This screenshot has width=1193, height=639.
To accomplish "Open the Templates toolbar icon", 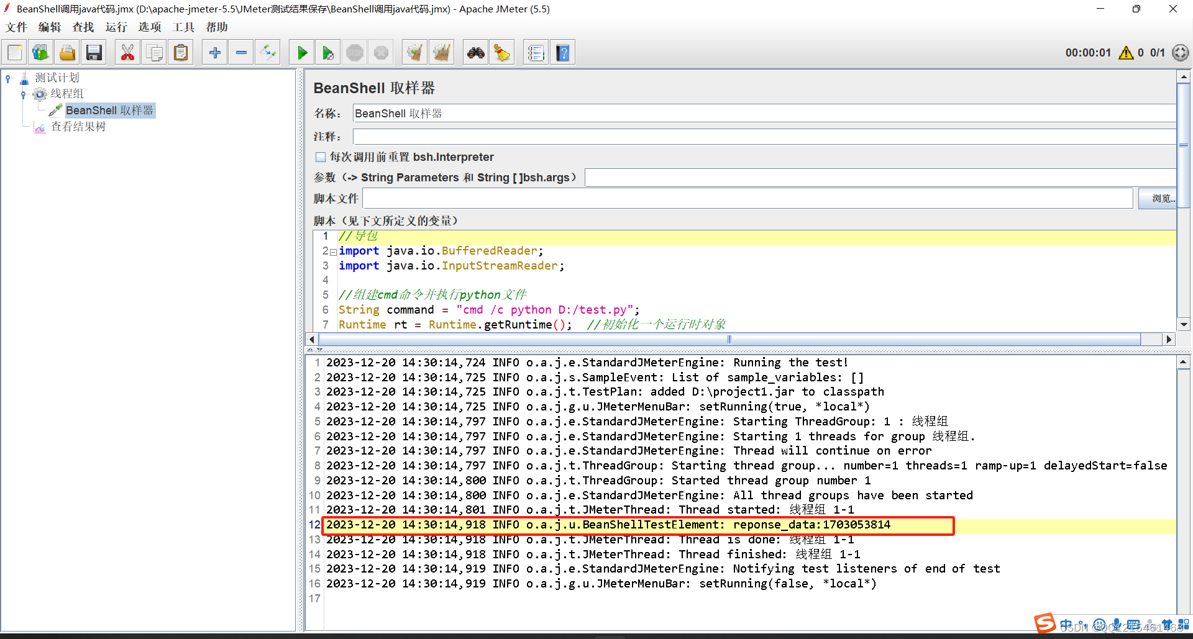I will tap(41, 53).
